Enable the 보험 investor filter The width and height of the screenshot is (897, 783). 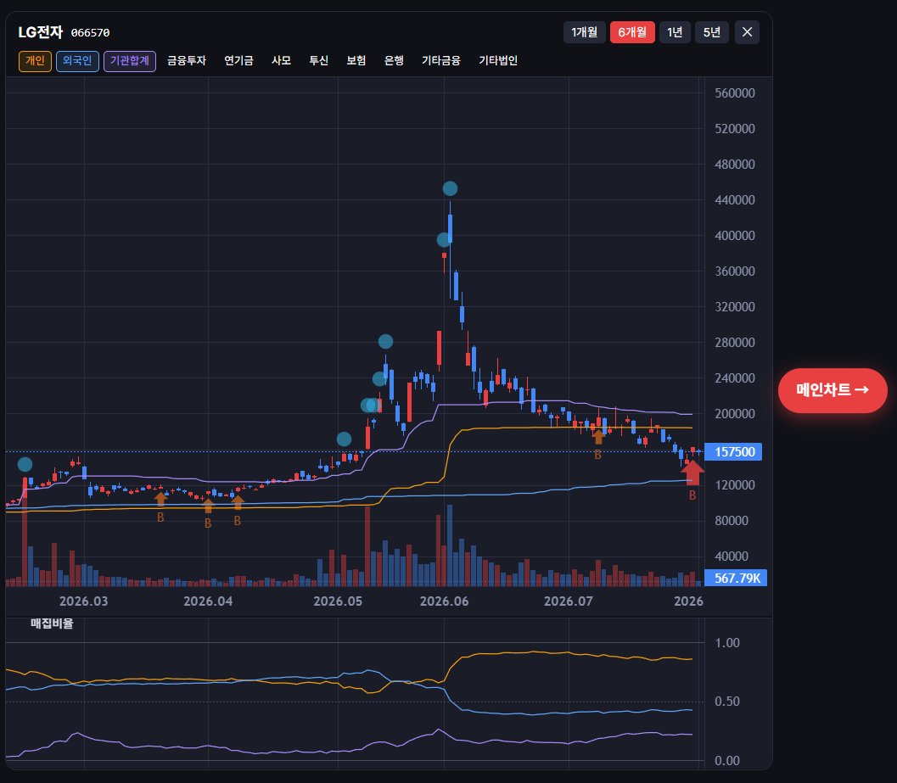coord(356,60)
